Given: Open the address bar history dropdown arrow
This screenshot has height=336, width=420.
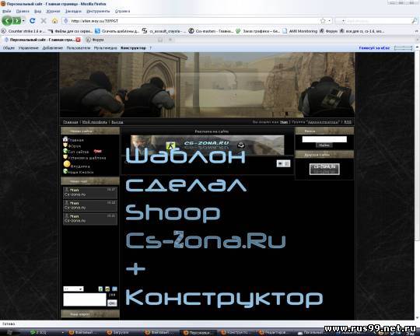Looking at the screenshot, I should click(329, 21).
